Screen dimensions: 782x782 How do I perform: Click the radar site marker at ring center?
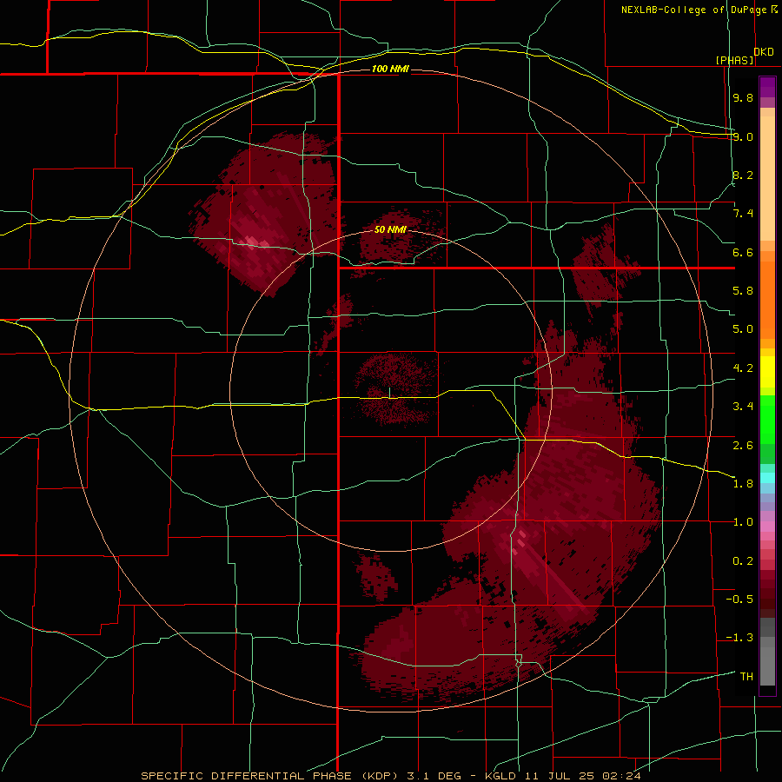pyautogui.click(x=389, y=393)
